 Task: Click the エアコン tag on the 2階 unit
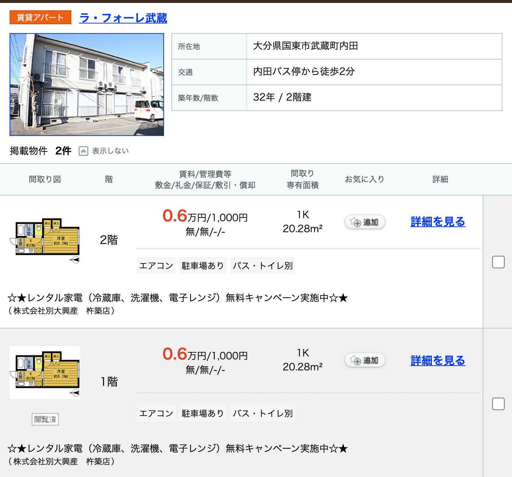(x=156, y=266)
